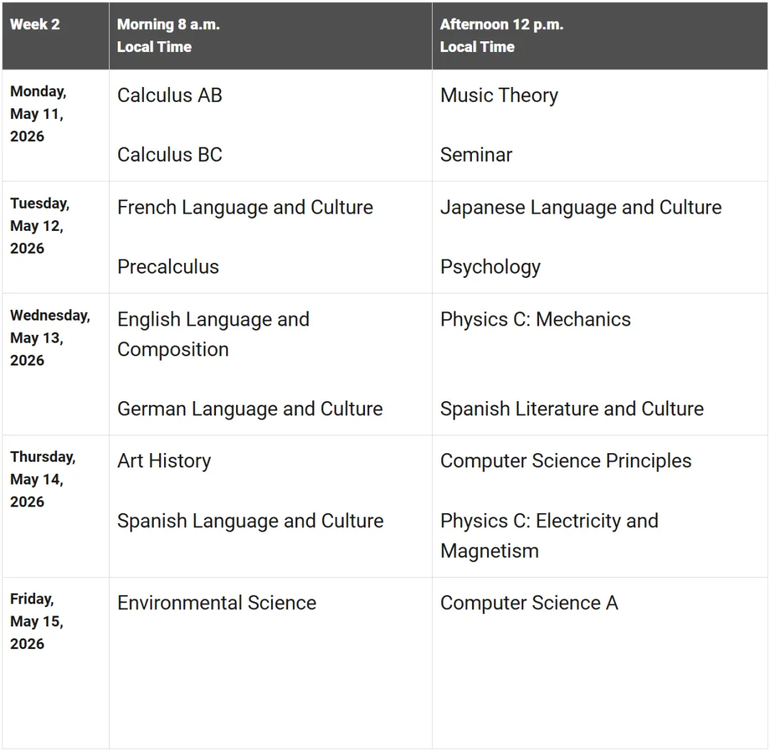Select Spanish Language and Culture
Screen dimensions: 770x751
point(250,521)
